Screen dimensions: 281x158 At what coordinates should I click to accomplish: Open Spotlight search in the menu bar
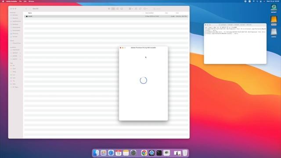tap(257, 1)
